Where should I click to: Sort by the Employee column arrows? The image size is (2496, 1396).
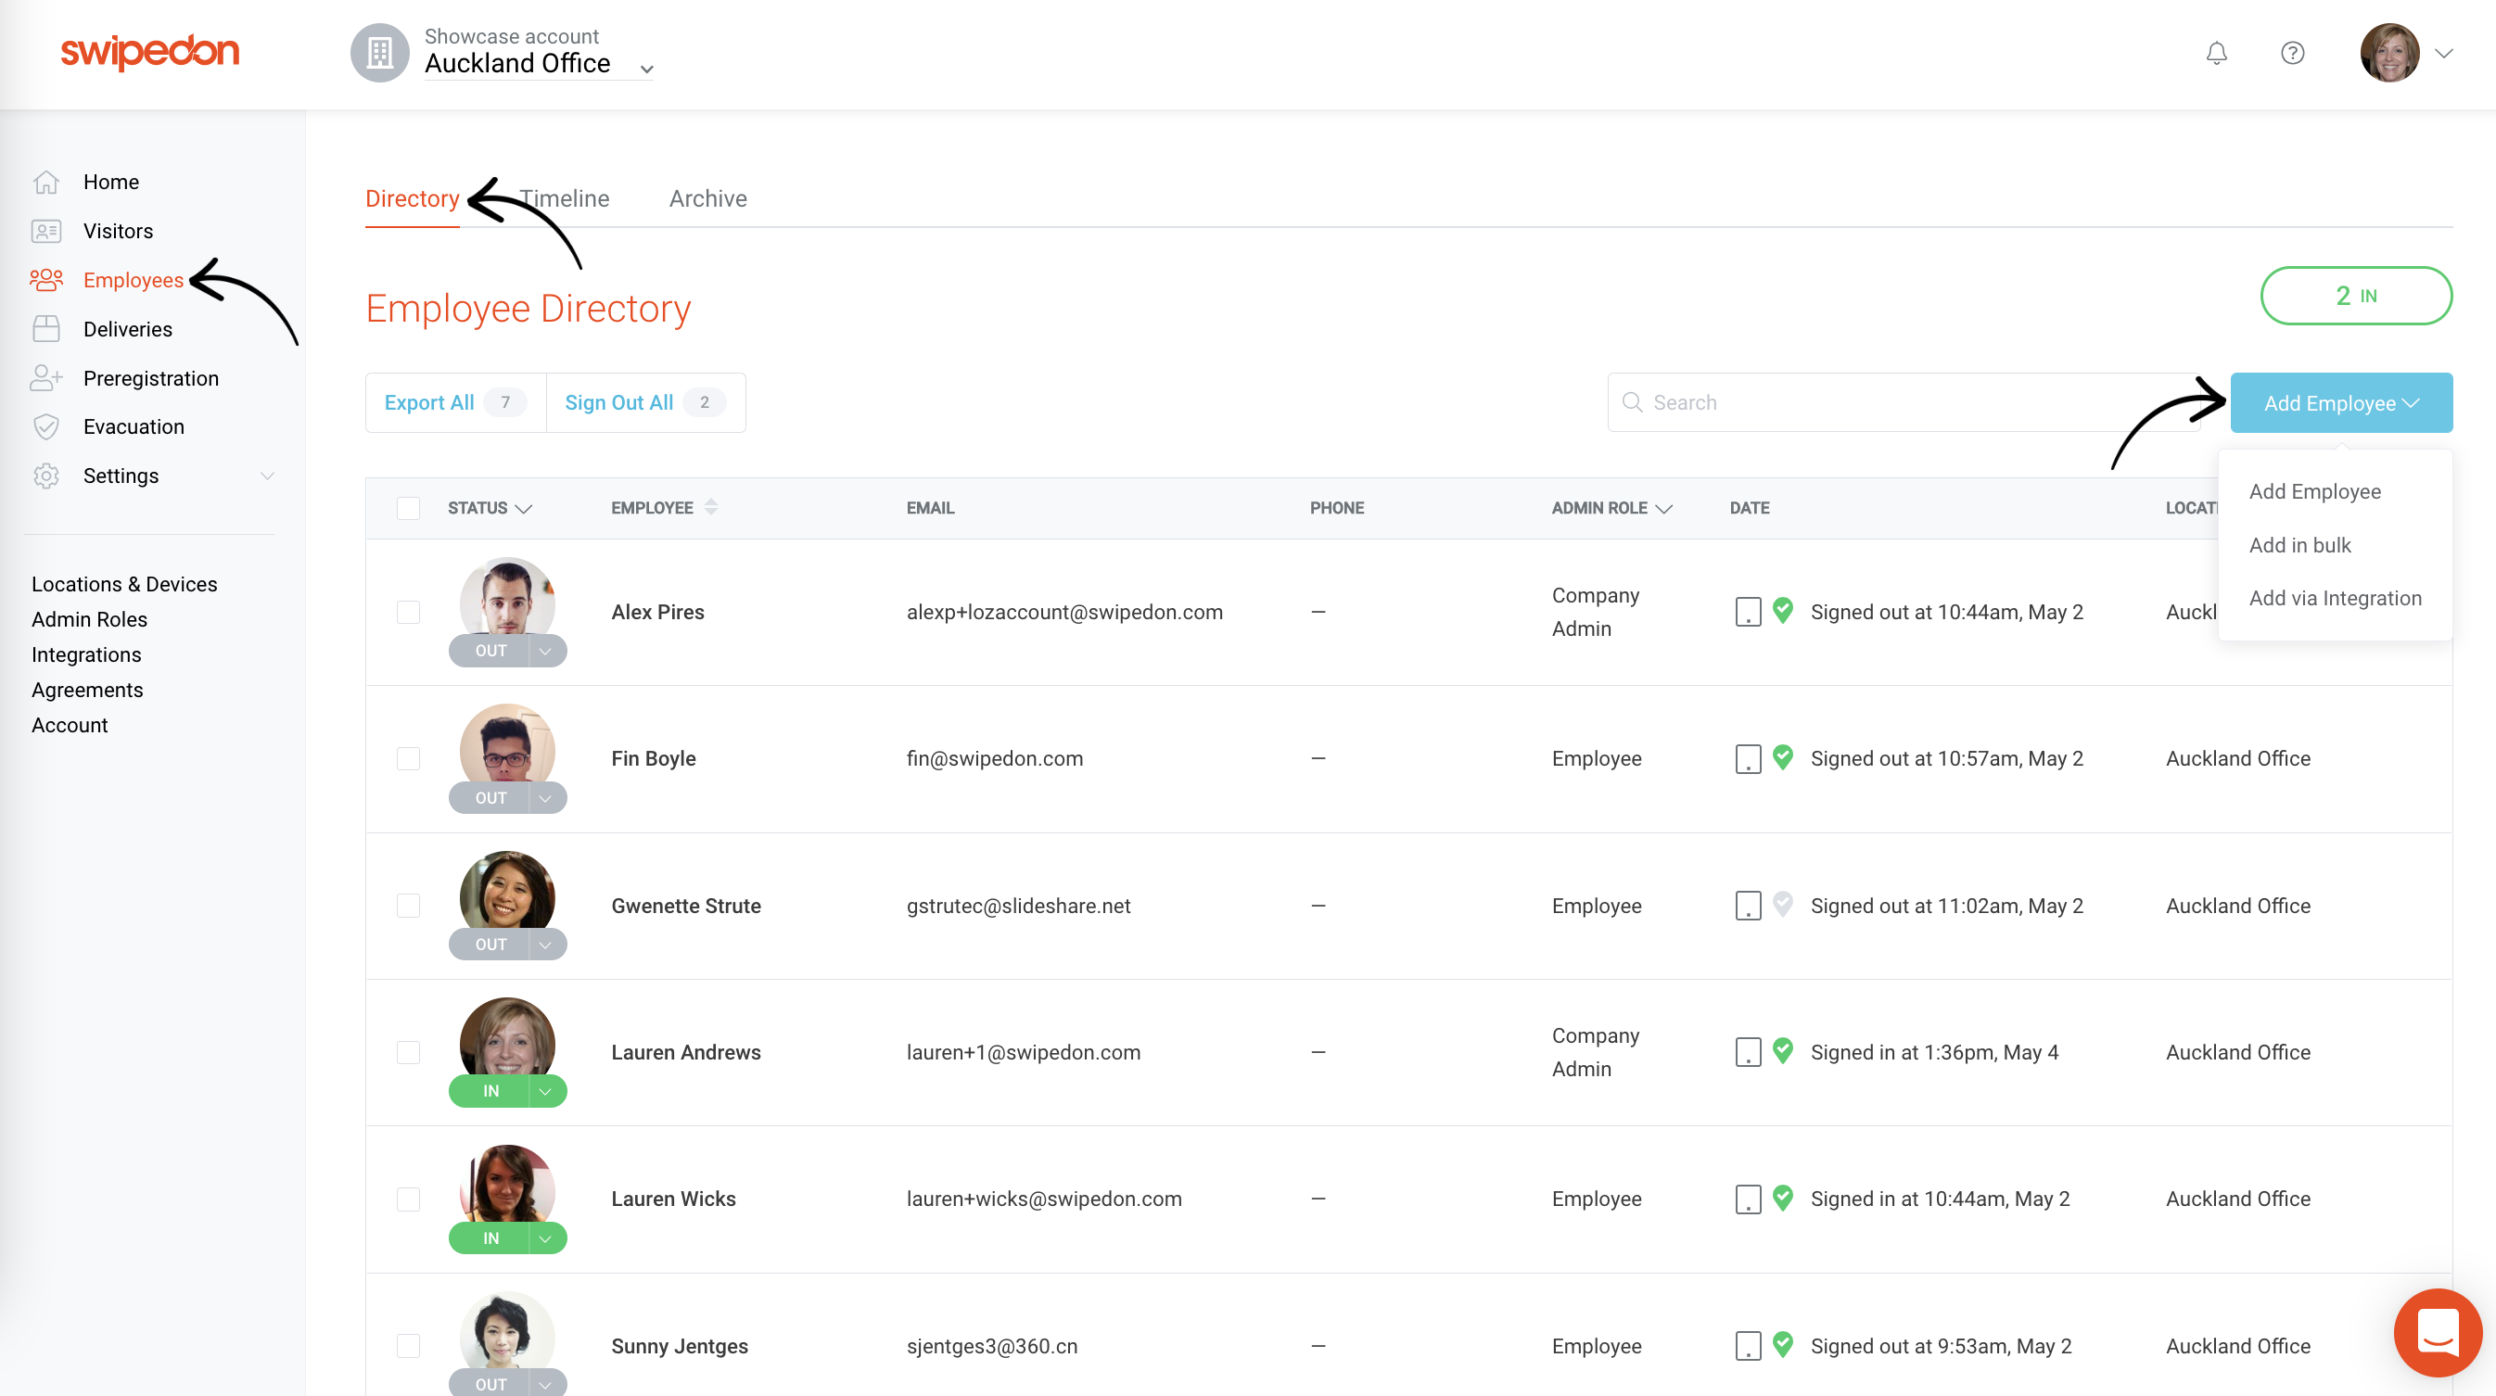pos(711,507)
